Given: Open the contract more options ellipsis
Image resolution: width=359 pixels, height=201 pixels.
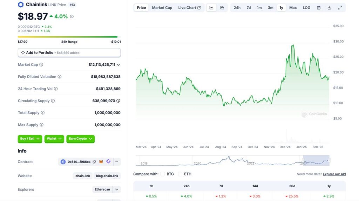Looking at the screenshot, I should 117,162.
